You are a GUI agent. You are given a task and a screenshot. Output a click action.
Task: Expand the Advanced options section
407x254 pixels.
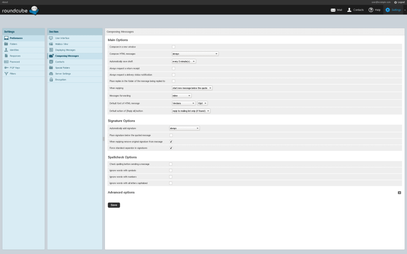399,193
